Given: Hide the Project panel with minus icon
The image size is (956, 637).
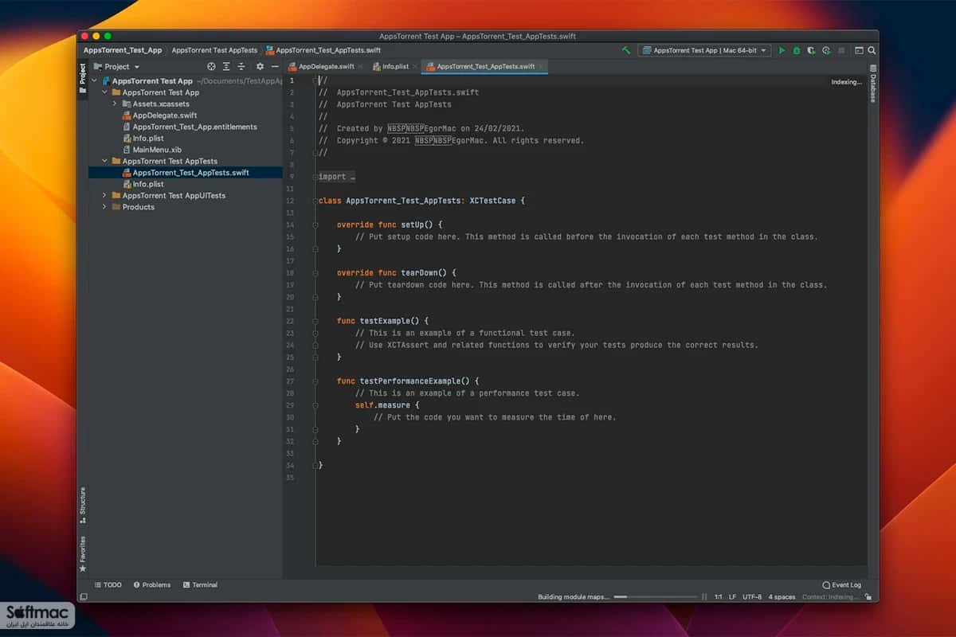Looking at the screenshot, I should [x=275, y=67].
